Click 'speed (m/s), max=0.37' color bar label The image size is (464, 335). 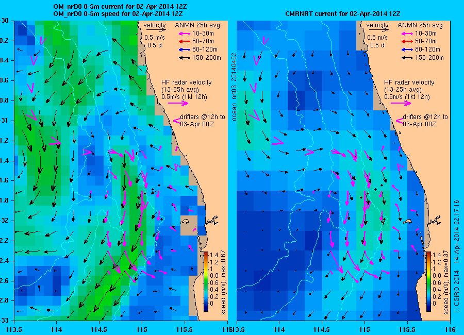pyautogui.click(x=446, y=282)
